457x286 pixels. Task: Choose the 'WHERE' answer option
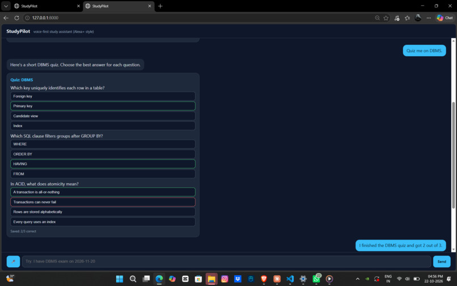coord(103,144)
